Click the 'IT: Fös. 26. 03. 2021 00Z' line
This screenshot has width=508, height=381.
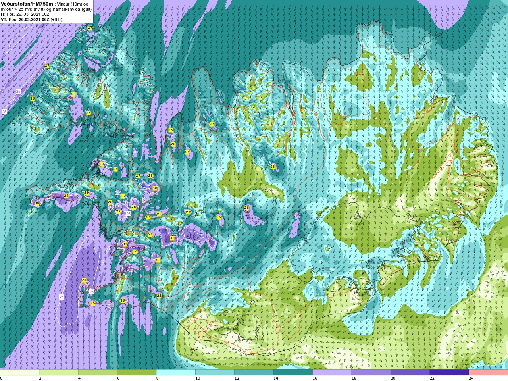click(x=25, y=14)
